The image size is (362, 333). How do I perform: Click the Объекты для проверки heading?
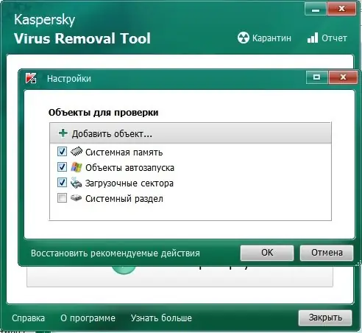[x=103, y=113]
